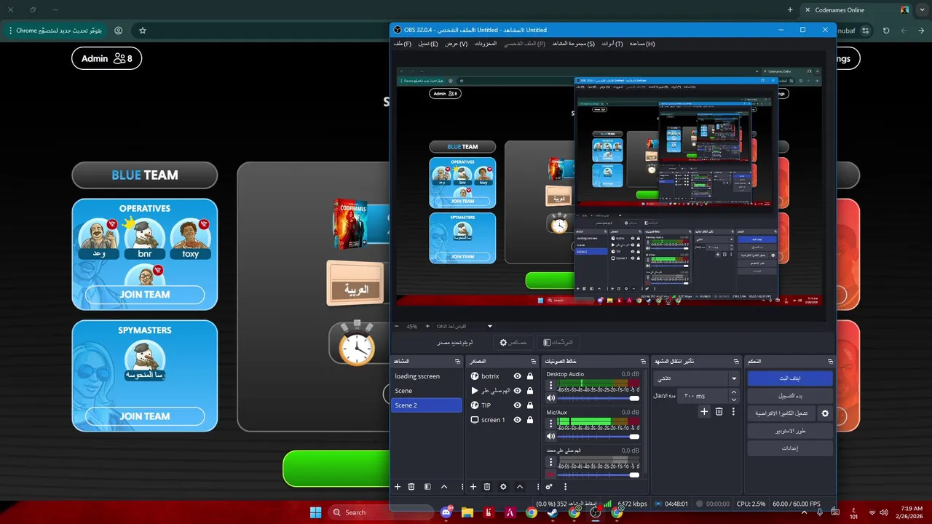
Task: Click start recording button in Controls
Action: point(790,396)
